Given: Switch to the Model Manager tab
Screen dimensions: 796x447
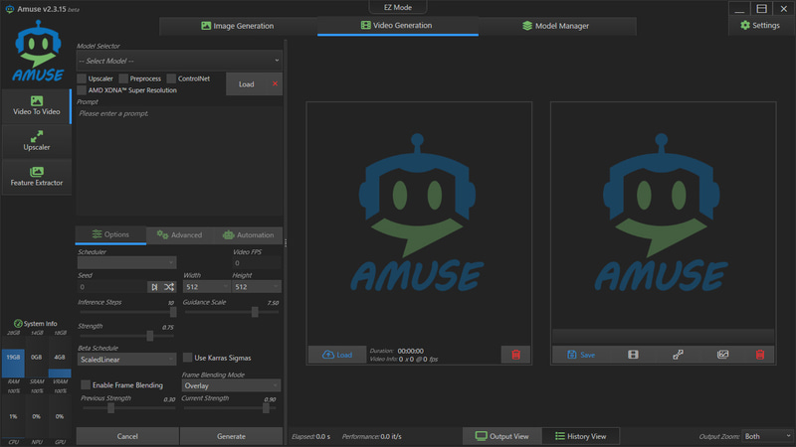Looking at the screenshot, I should (557, 26).
